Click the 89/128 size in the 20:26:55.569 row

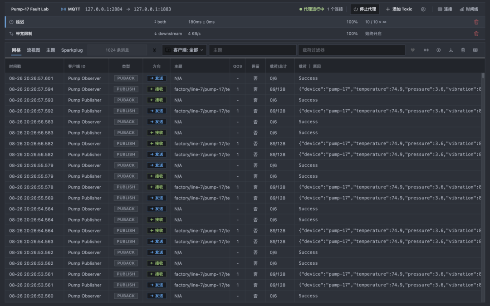point(278,198)
